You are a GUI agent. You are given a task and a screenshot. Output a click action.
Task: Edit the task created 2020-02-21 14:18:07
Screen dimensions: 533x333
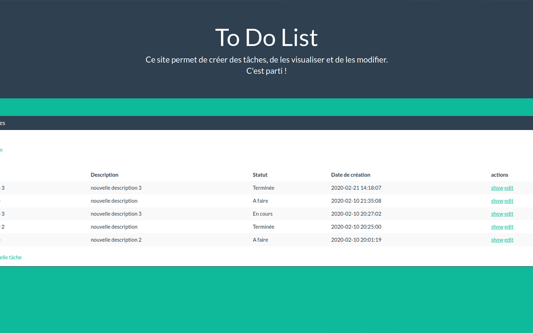click(509, 188)
